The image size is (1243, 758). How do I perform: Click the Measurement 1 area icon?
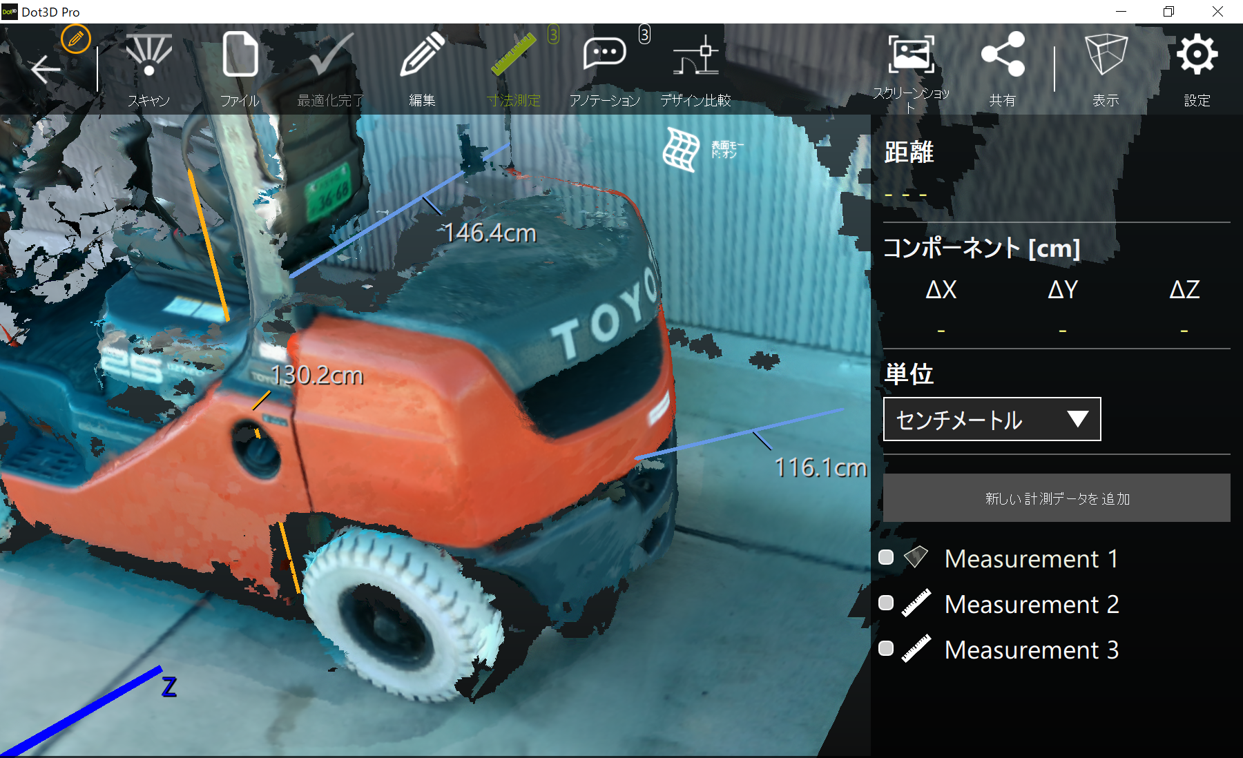coord(916,557)
